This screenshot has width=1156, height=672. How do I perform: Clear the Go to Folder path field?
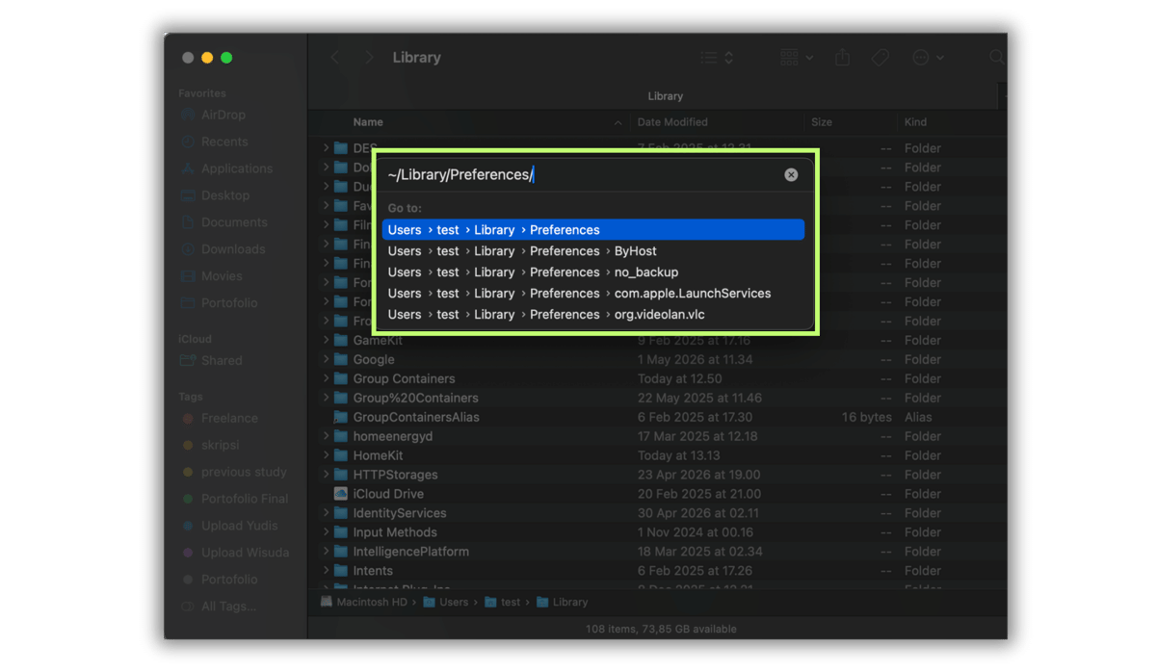point(791,174)
